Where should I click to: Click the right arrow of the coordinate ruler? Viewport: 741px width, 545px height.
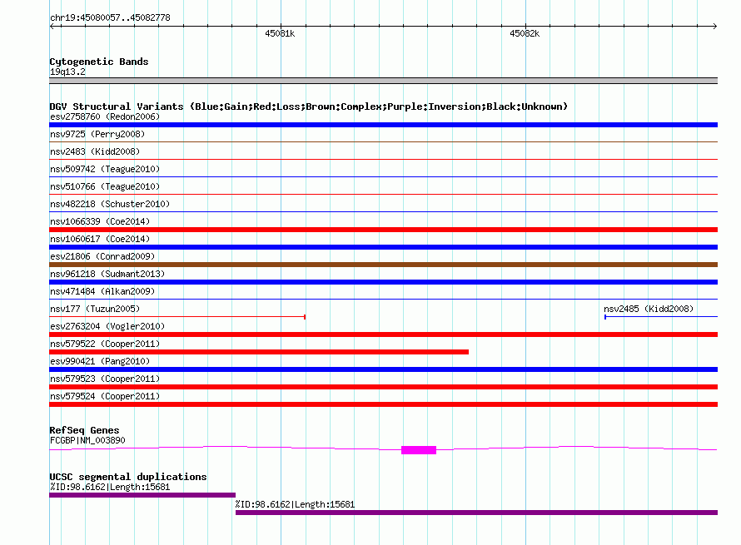714,26
